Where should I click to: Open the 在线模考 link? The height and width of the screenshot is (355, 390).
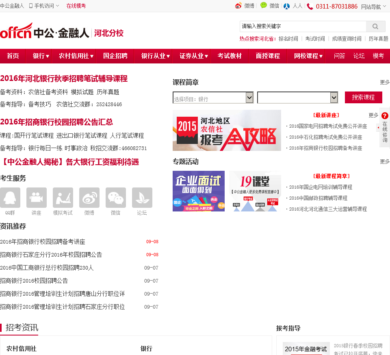coord(76,6)
